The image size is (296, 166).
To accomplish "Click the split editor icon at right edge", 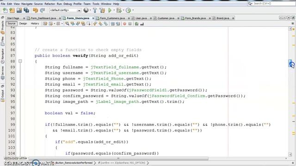I will coord(293,24).
